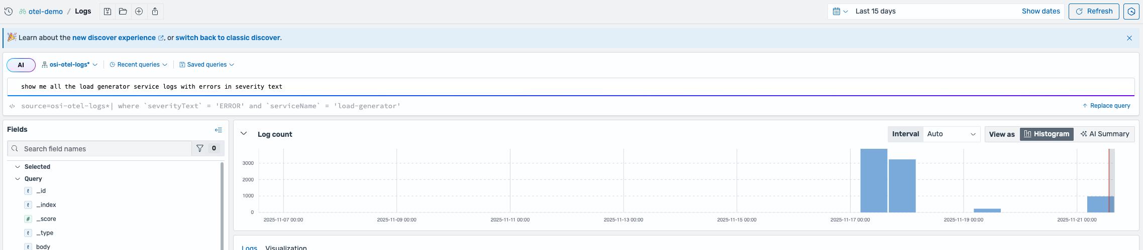Click the tallest histogram bar near 2025-11-17
This screenshot has width=1143, height=250.
(873, 180)
